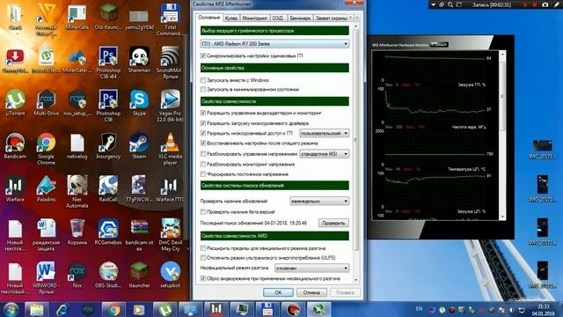Toggle 'Разрешить загрузку низкоуровневого драйвера' checkbox

point(203,123)
